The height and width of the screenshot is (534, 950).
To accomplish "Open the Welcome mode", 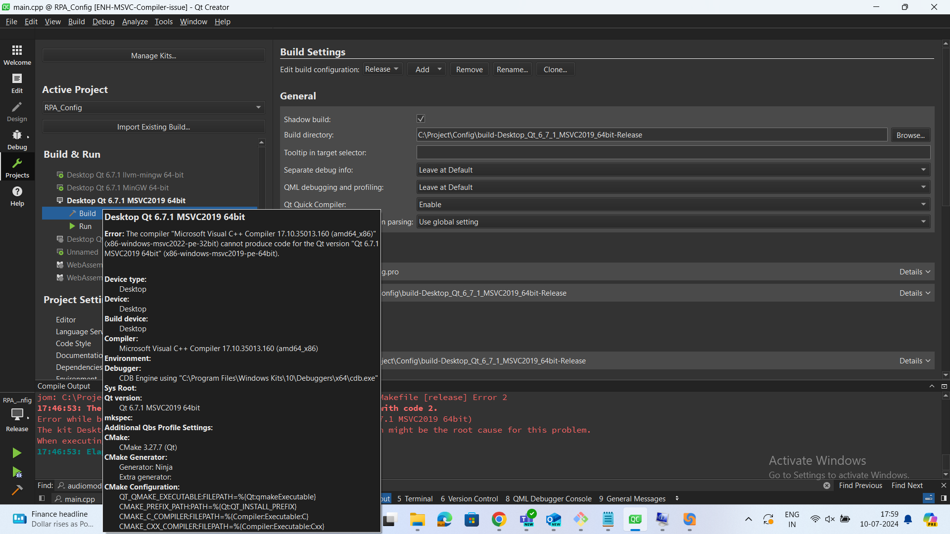I will click(17, 55).
